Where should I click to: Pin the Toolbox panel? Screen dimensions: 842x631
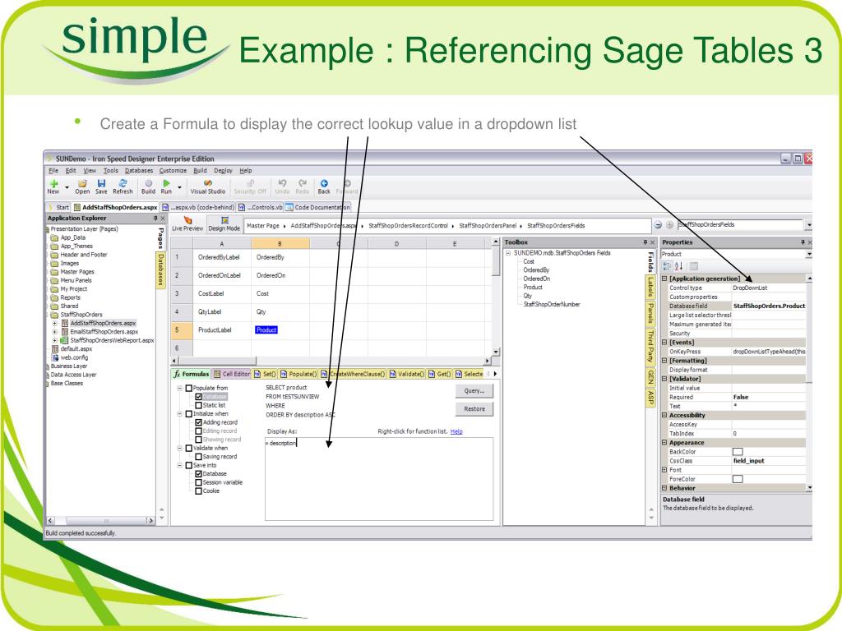tap(645, 242)
